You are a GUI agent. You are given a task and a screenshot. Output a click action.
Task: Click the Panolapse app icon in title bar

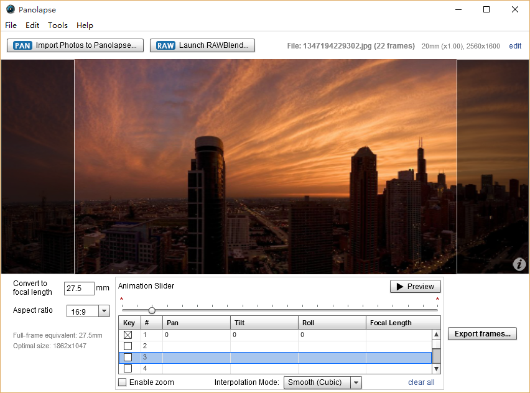click(x=11, y=9)
